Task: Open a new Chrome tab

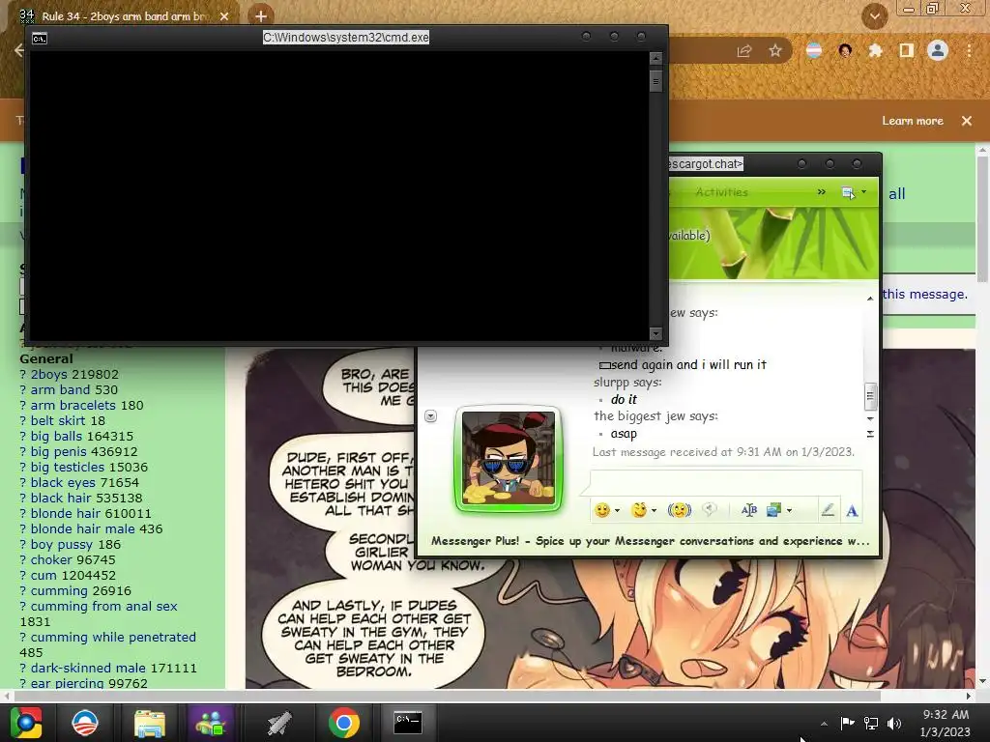Action: [261, 15]
